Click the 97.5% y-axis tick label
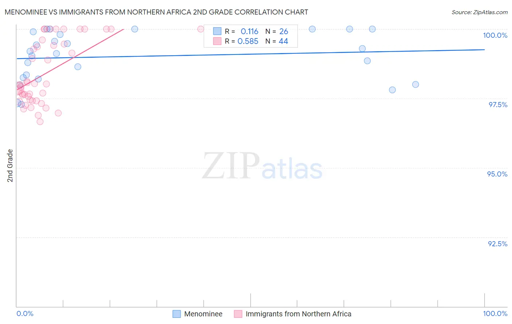Screen dimensions: 512x324 (498, 105)
